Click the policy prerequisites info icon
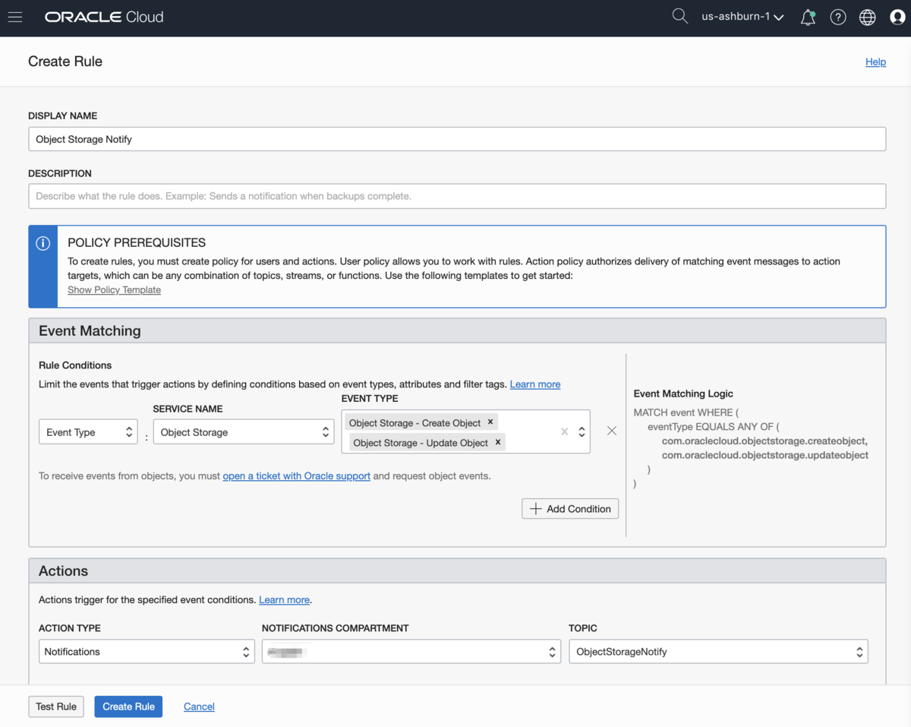Screen dimensions: 911x727 (x=43, y=244)
